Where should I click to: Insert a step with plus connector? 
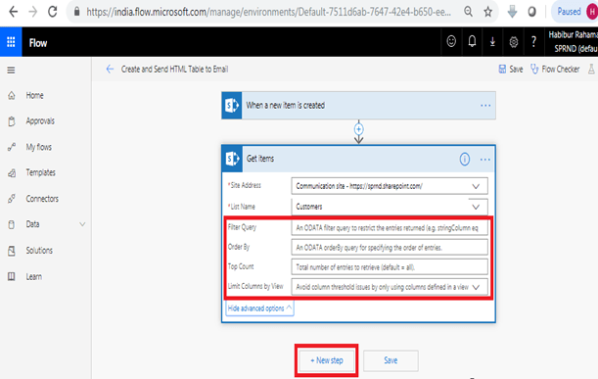click(358, 129)
